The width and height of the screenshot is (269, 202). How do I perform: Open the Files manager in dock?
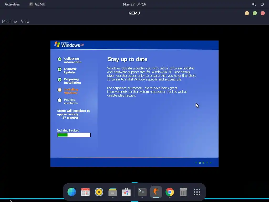pos(113,192)
